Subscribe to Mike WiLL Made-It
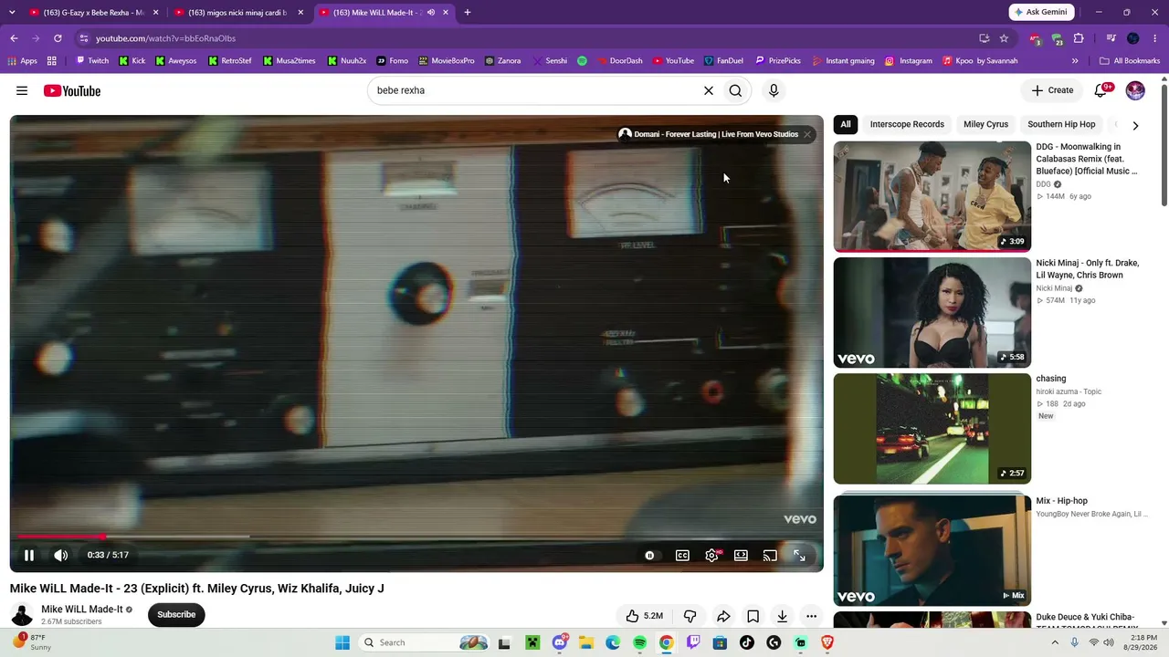The height and width of the screenshot is (657, 1169). click(x=176, y=614)
